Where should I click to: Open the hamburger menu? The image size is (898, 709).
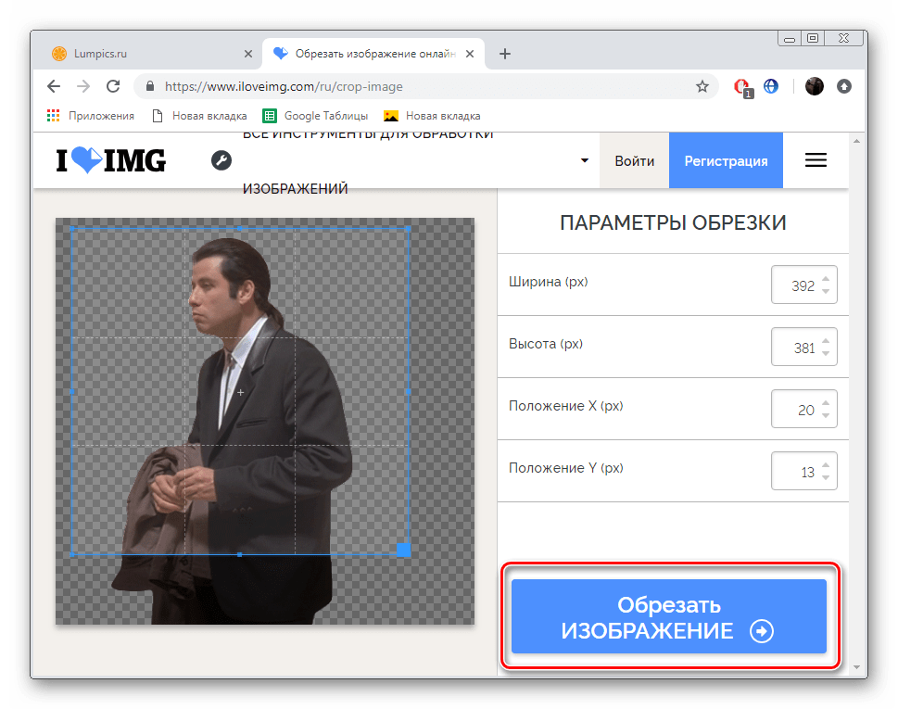coord(816,160)
